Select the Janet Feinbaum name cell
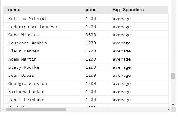Image resolution: width=178 pixels, height=117 pixels. point(42,100)
